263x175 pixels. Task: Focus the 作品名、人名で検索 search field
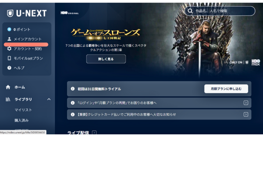221,11
